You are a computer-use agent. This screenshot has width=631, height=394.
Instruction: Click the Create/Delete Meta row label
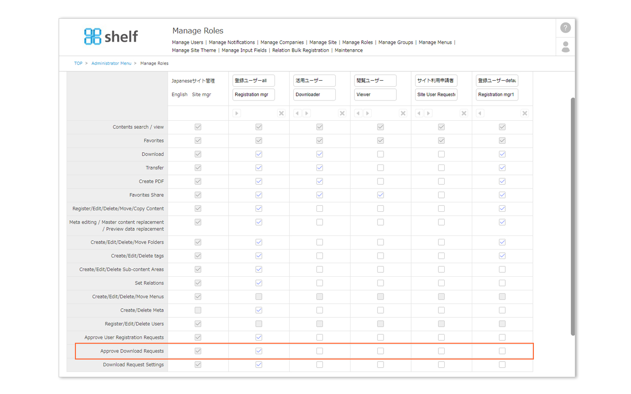(142, 310)
